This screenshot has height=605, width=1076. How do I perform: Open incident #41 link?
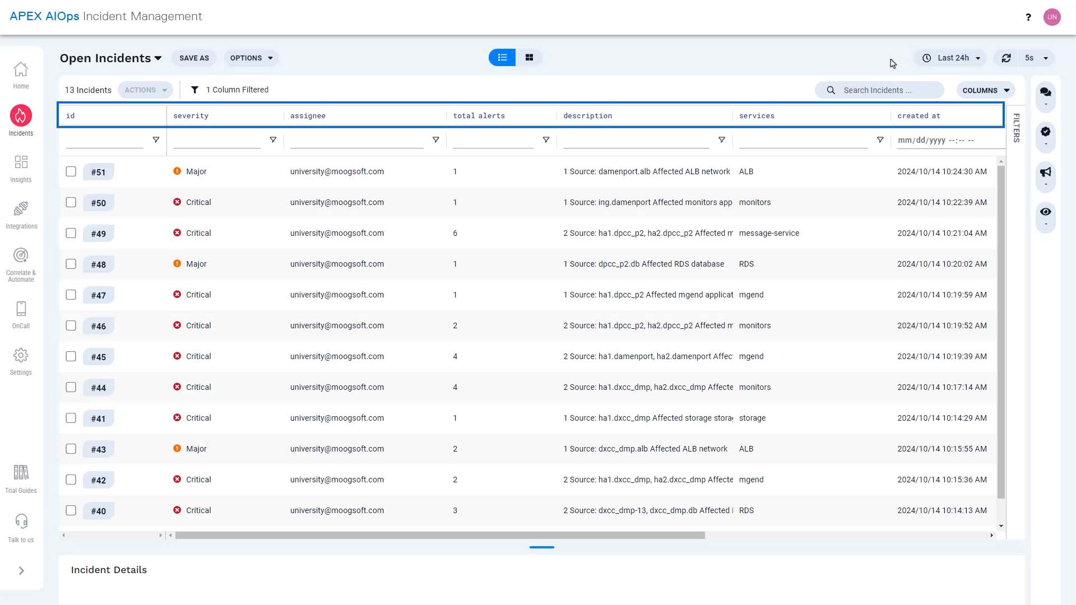coord(98,418)
